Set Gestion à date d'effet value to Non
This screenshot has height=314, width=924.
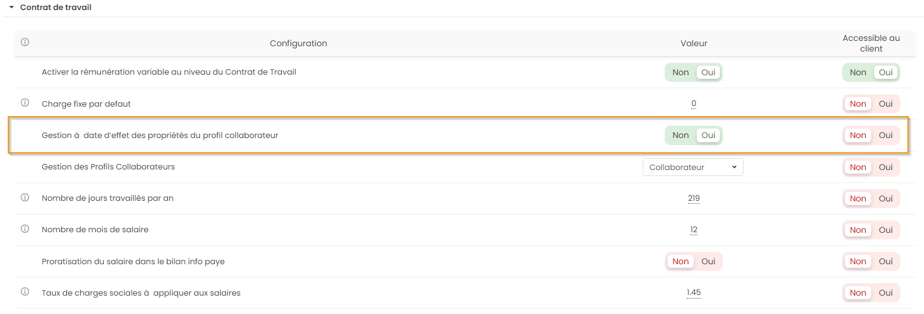point(680,135)
